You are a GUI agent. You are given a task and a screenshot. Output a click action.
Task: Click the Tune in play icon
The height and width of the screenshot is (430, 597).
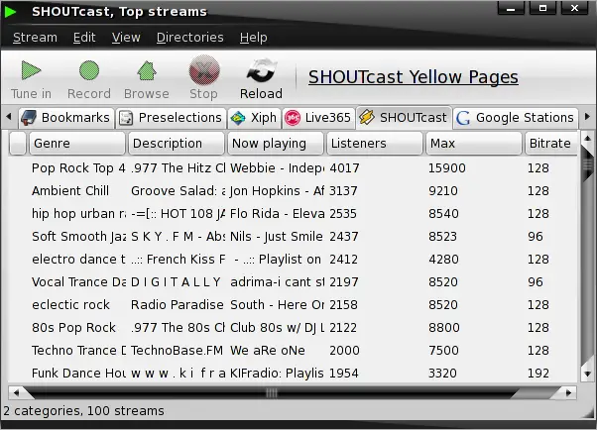click(31, 70)
